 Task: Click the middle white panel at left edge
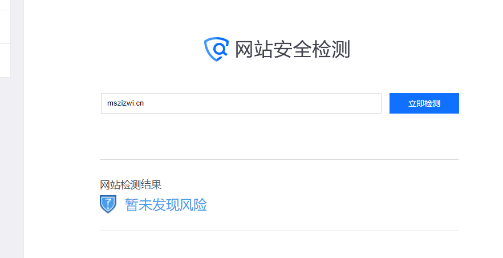click(5, 27)
